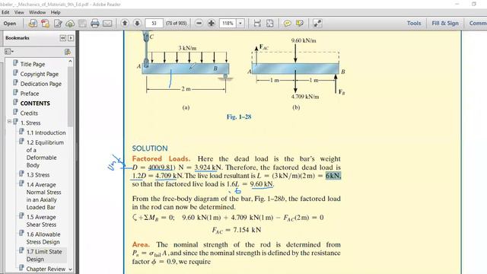
Task: Open 1.6 Allowable Stress Design bookmark
Action: (43, 238)
